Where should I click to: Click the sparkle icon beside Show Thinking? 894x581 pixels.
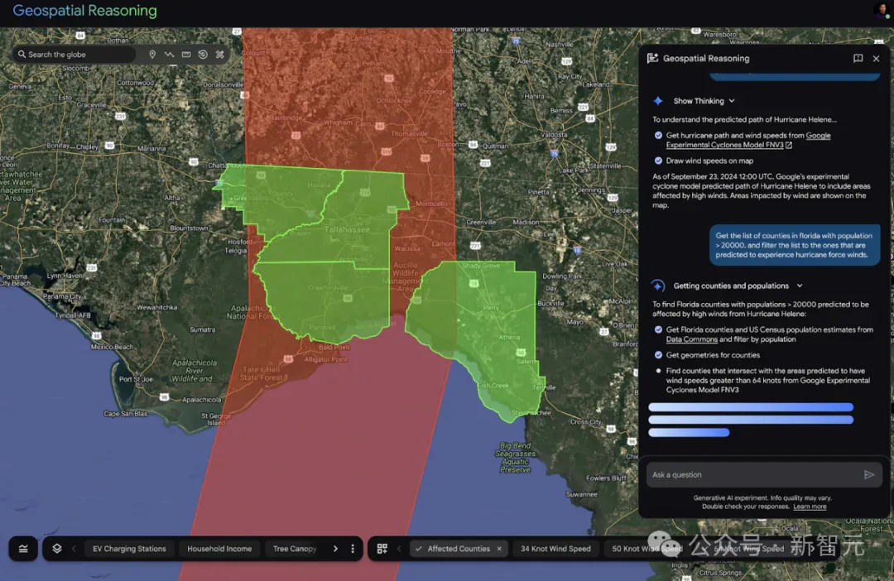[658, 101]
